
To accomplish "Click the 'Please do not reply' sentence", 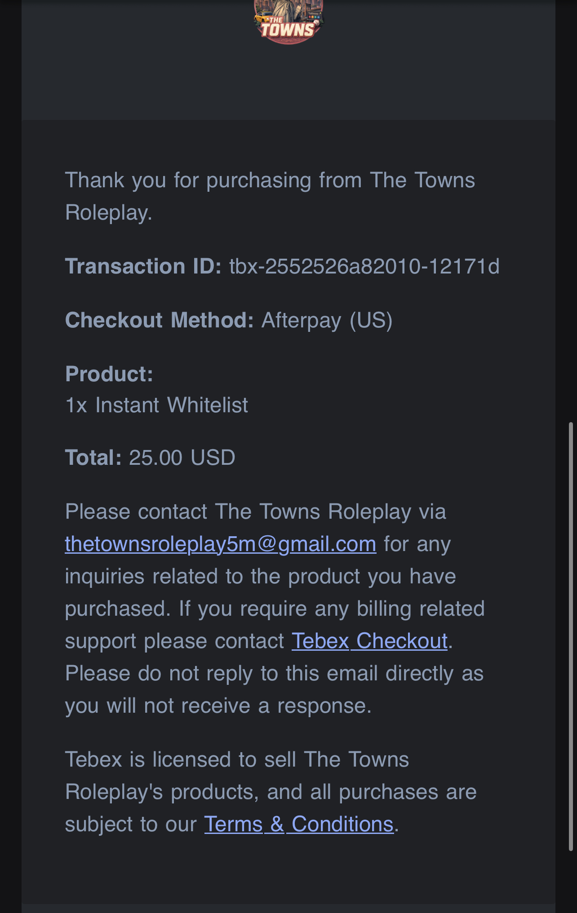I will (274, 674).
